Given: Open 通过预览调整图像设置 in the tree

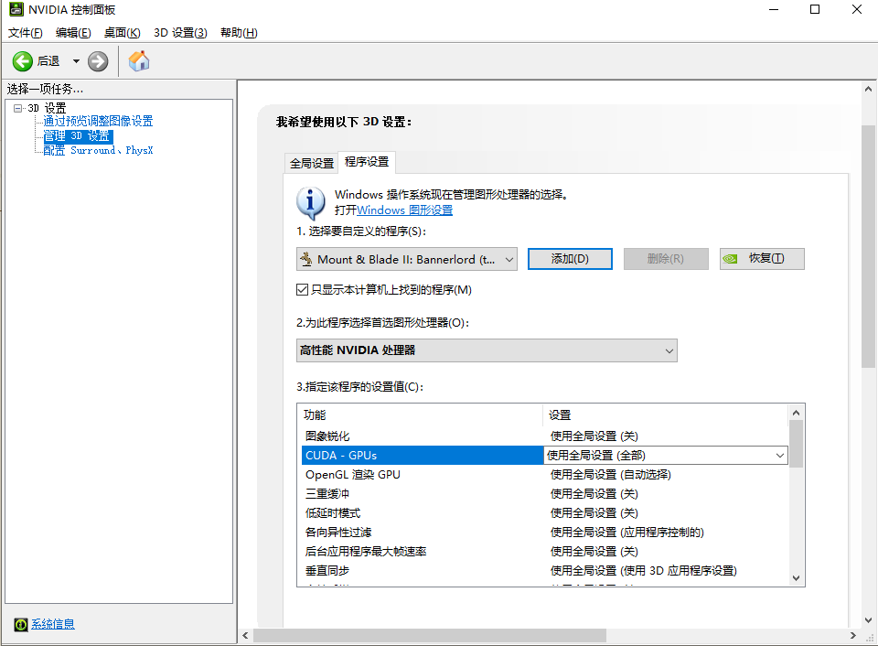Looking at the screenshot, I should pyautogui.click(x=98, y=121).
